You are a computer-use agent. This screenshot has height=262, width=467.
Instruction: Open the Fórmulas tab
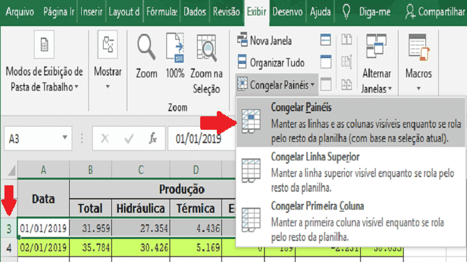161,12
